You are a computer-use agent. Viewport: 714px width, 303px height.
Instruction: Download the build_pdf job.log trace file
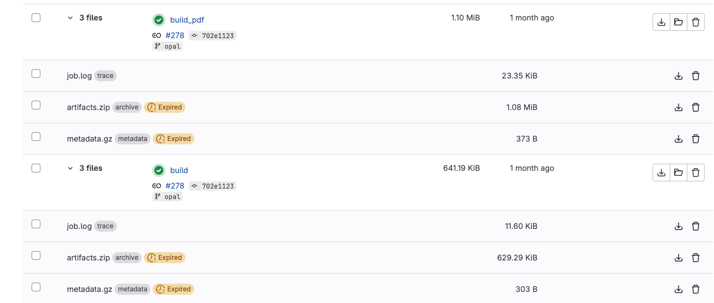tap(679, 76)
